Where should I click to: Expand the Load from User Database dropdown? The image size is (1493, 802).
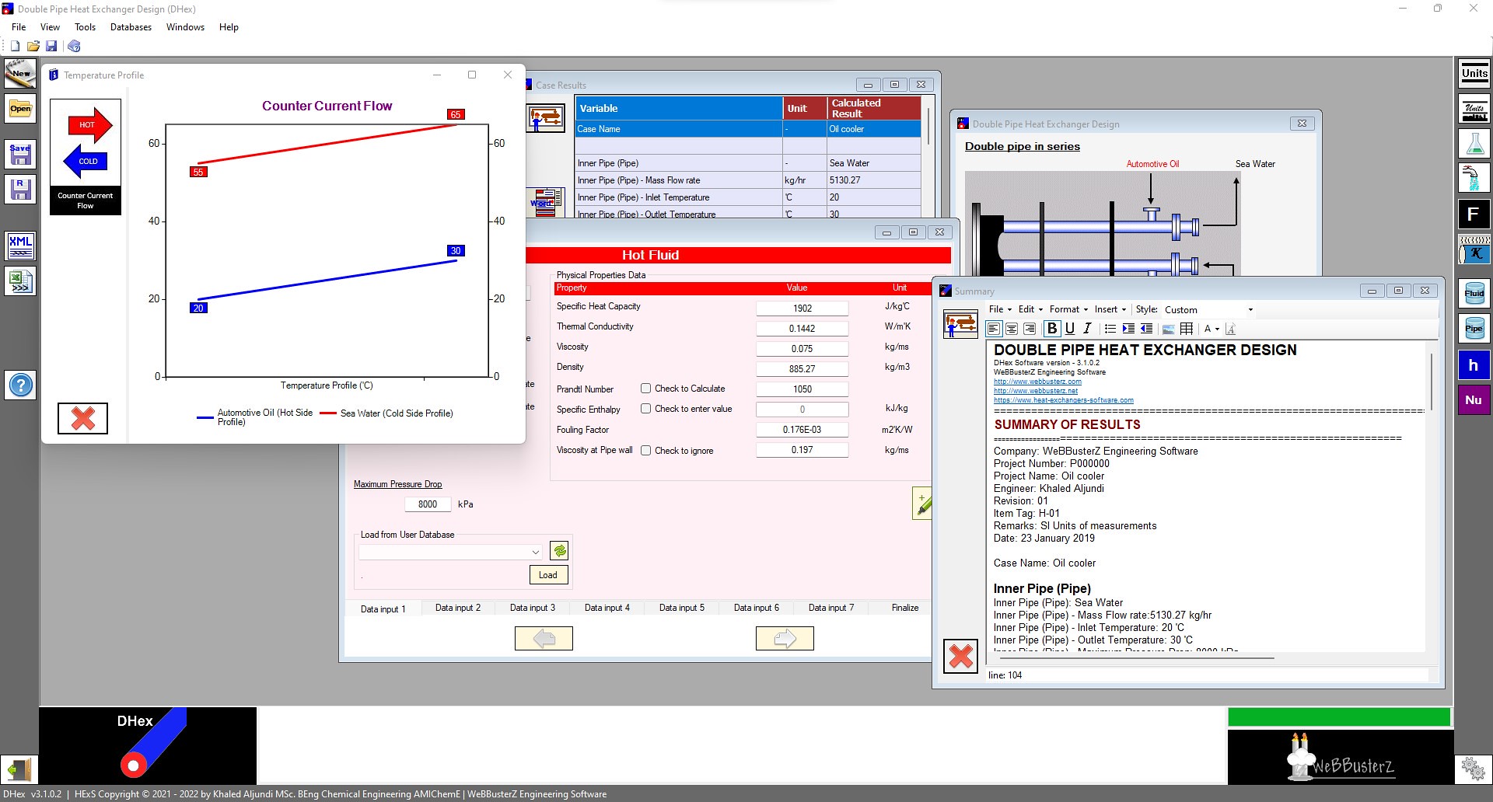(x=535, y=552)
